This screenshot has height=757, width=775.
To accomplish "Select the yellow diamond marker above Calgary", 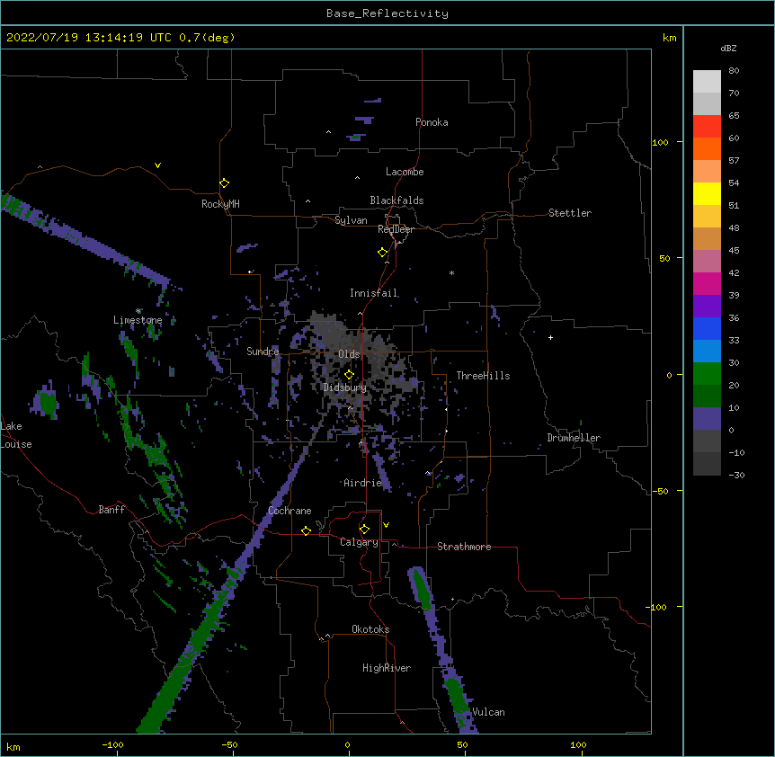I will [x=364, y=530].
